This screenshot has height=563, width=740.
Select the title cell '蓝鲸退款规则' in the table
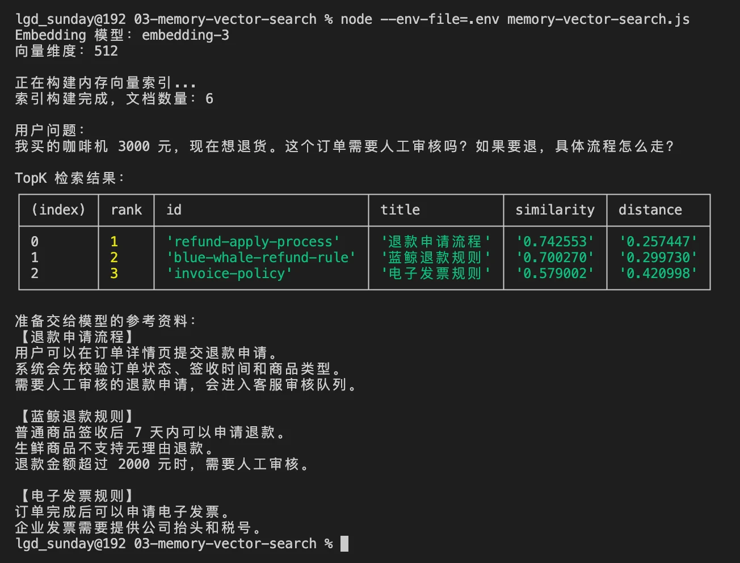point(435,258)
